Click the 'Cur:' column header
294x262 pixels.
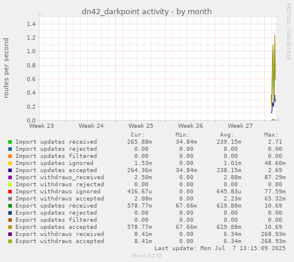(138, 135)
